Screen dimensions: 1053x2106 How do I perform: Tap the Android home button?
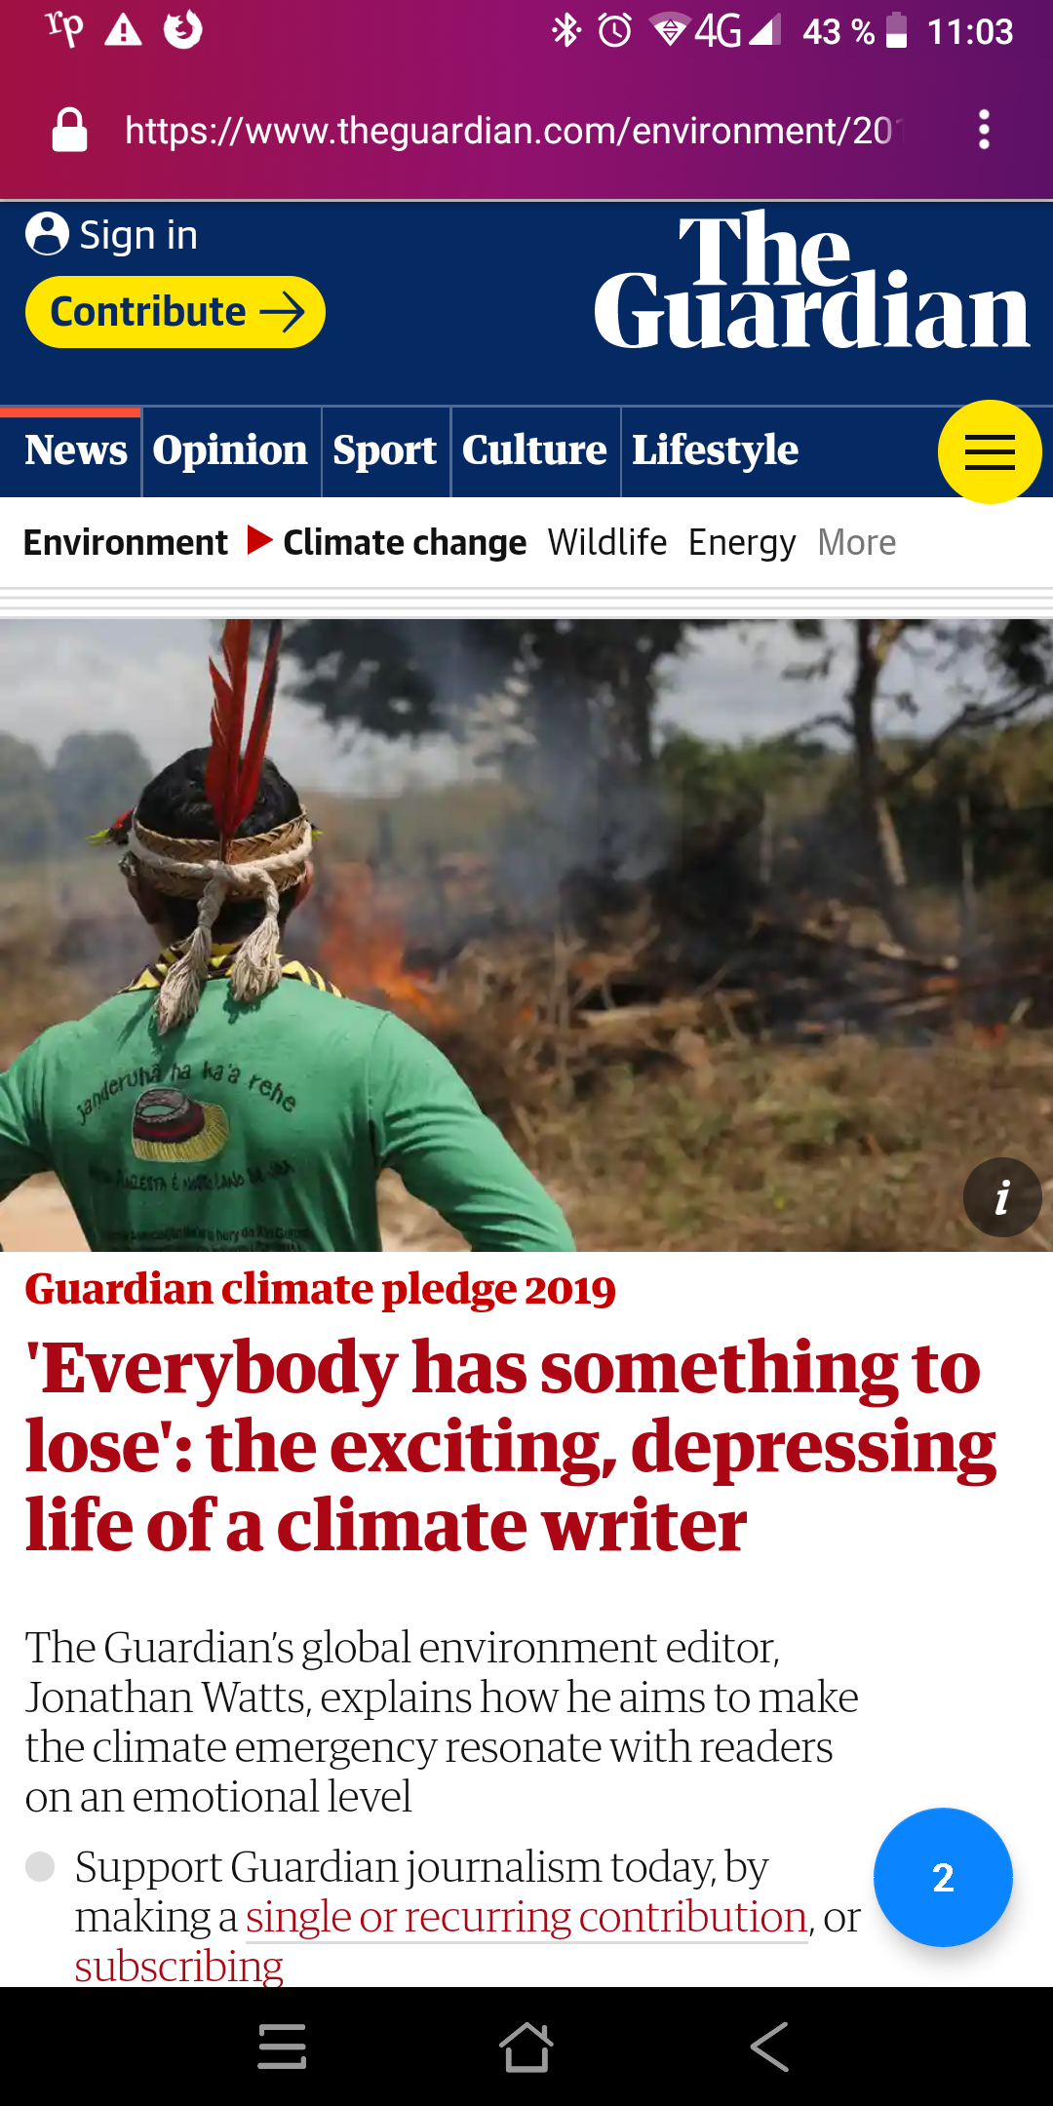pyautogui.click(x=526, y=2047)
